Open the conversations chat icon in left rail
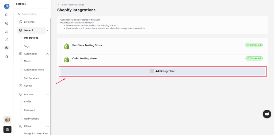The image size is (274, 135). (x=7, y=23)
